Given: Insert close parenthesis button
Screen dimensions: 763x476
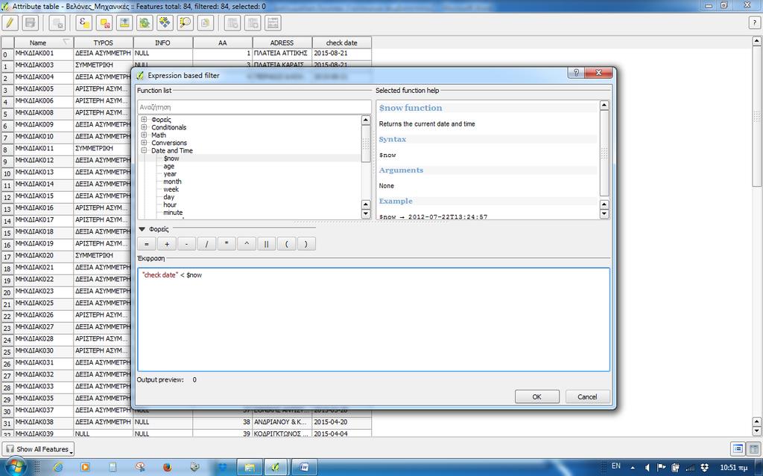Looking at the screenshot, I should (306, 244).
